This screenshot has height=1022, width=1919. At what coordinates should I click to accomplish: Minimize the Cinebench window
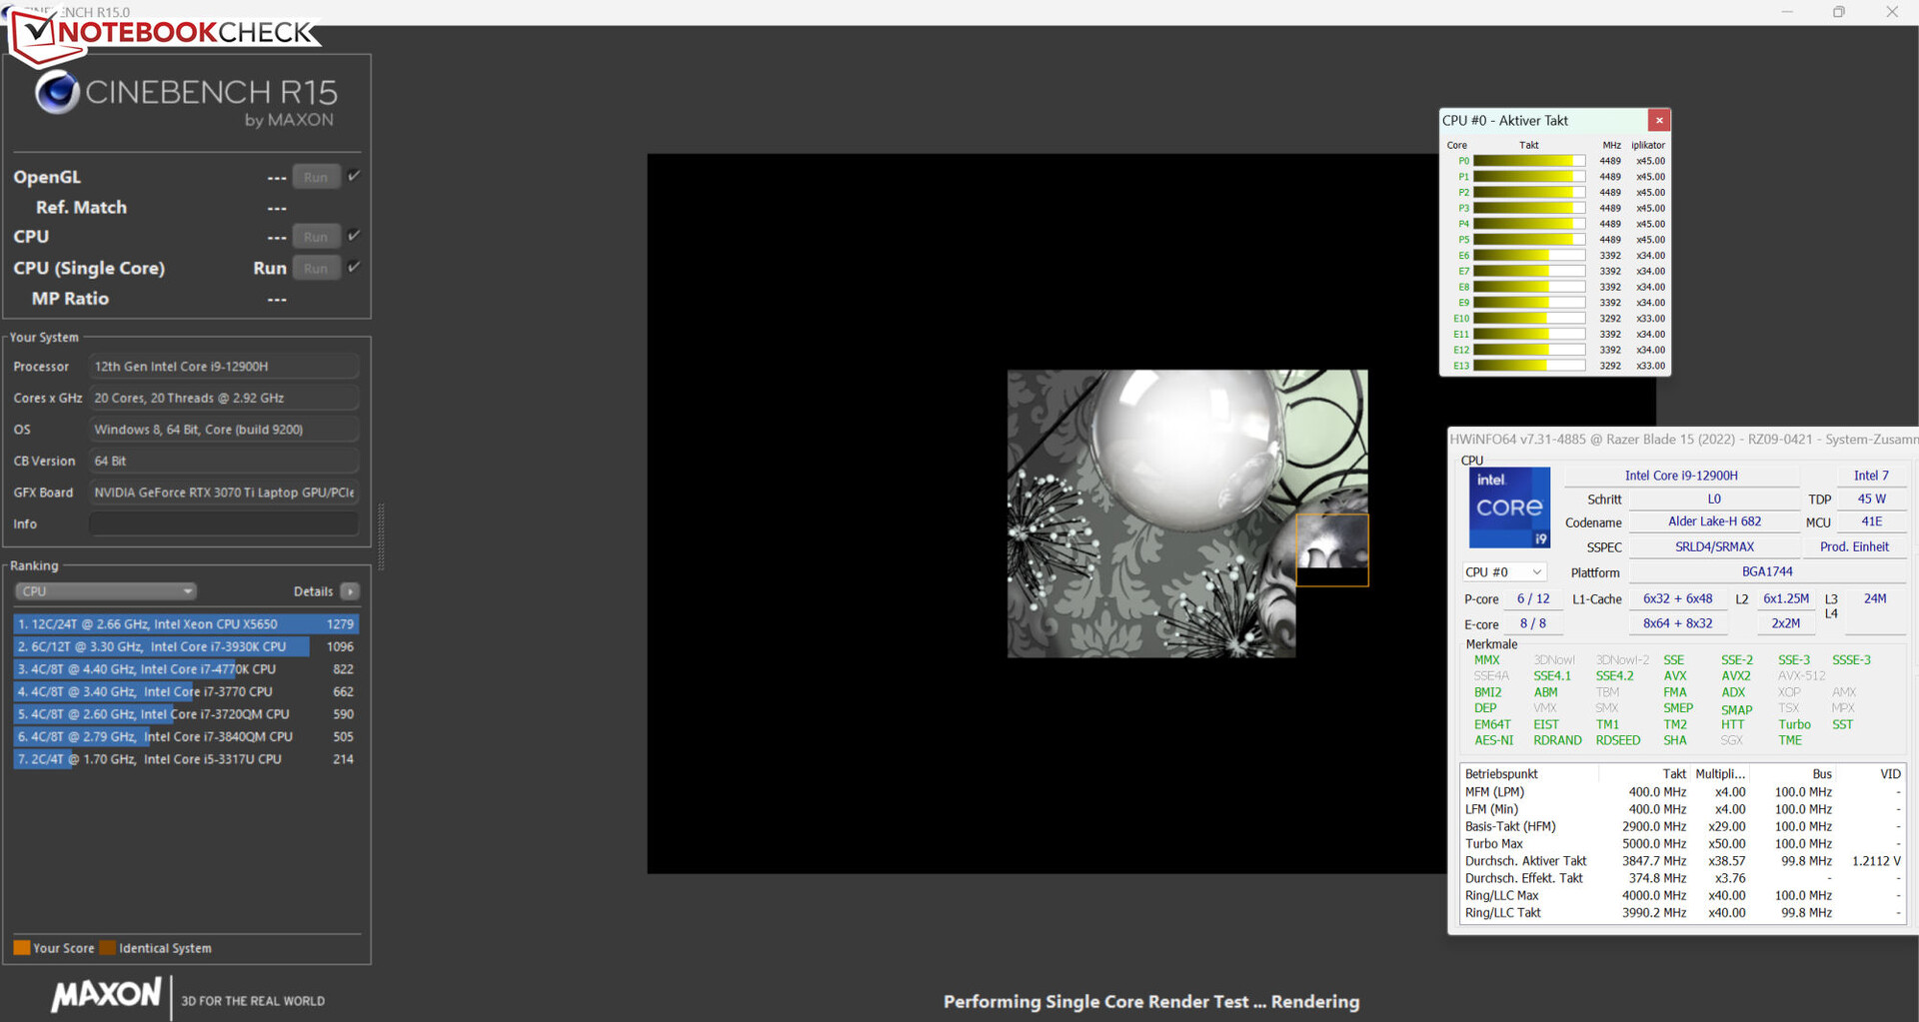(1787, 12)
